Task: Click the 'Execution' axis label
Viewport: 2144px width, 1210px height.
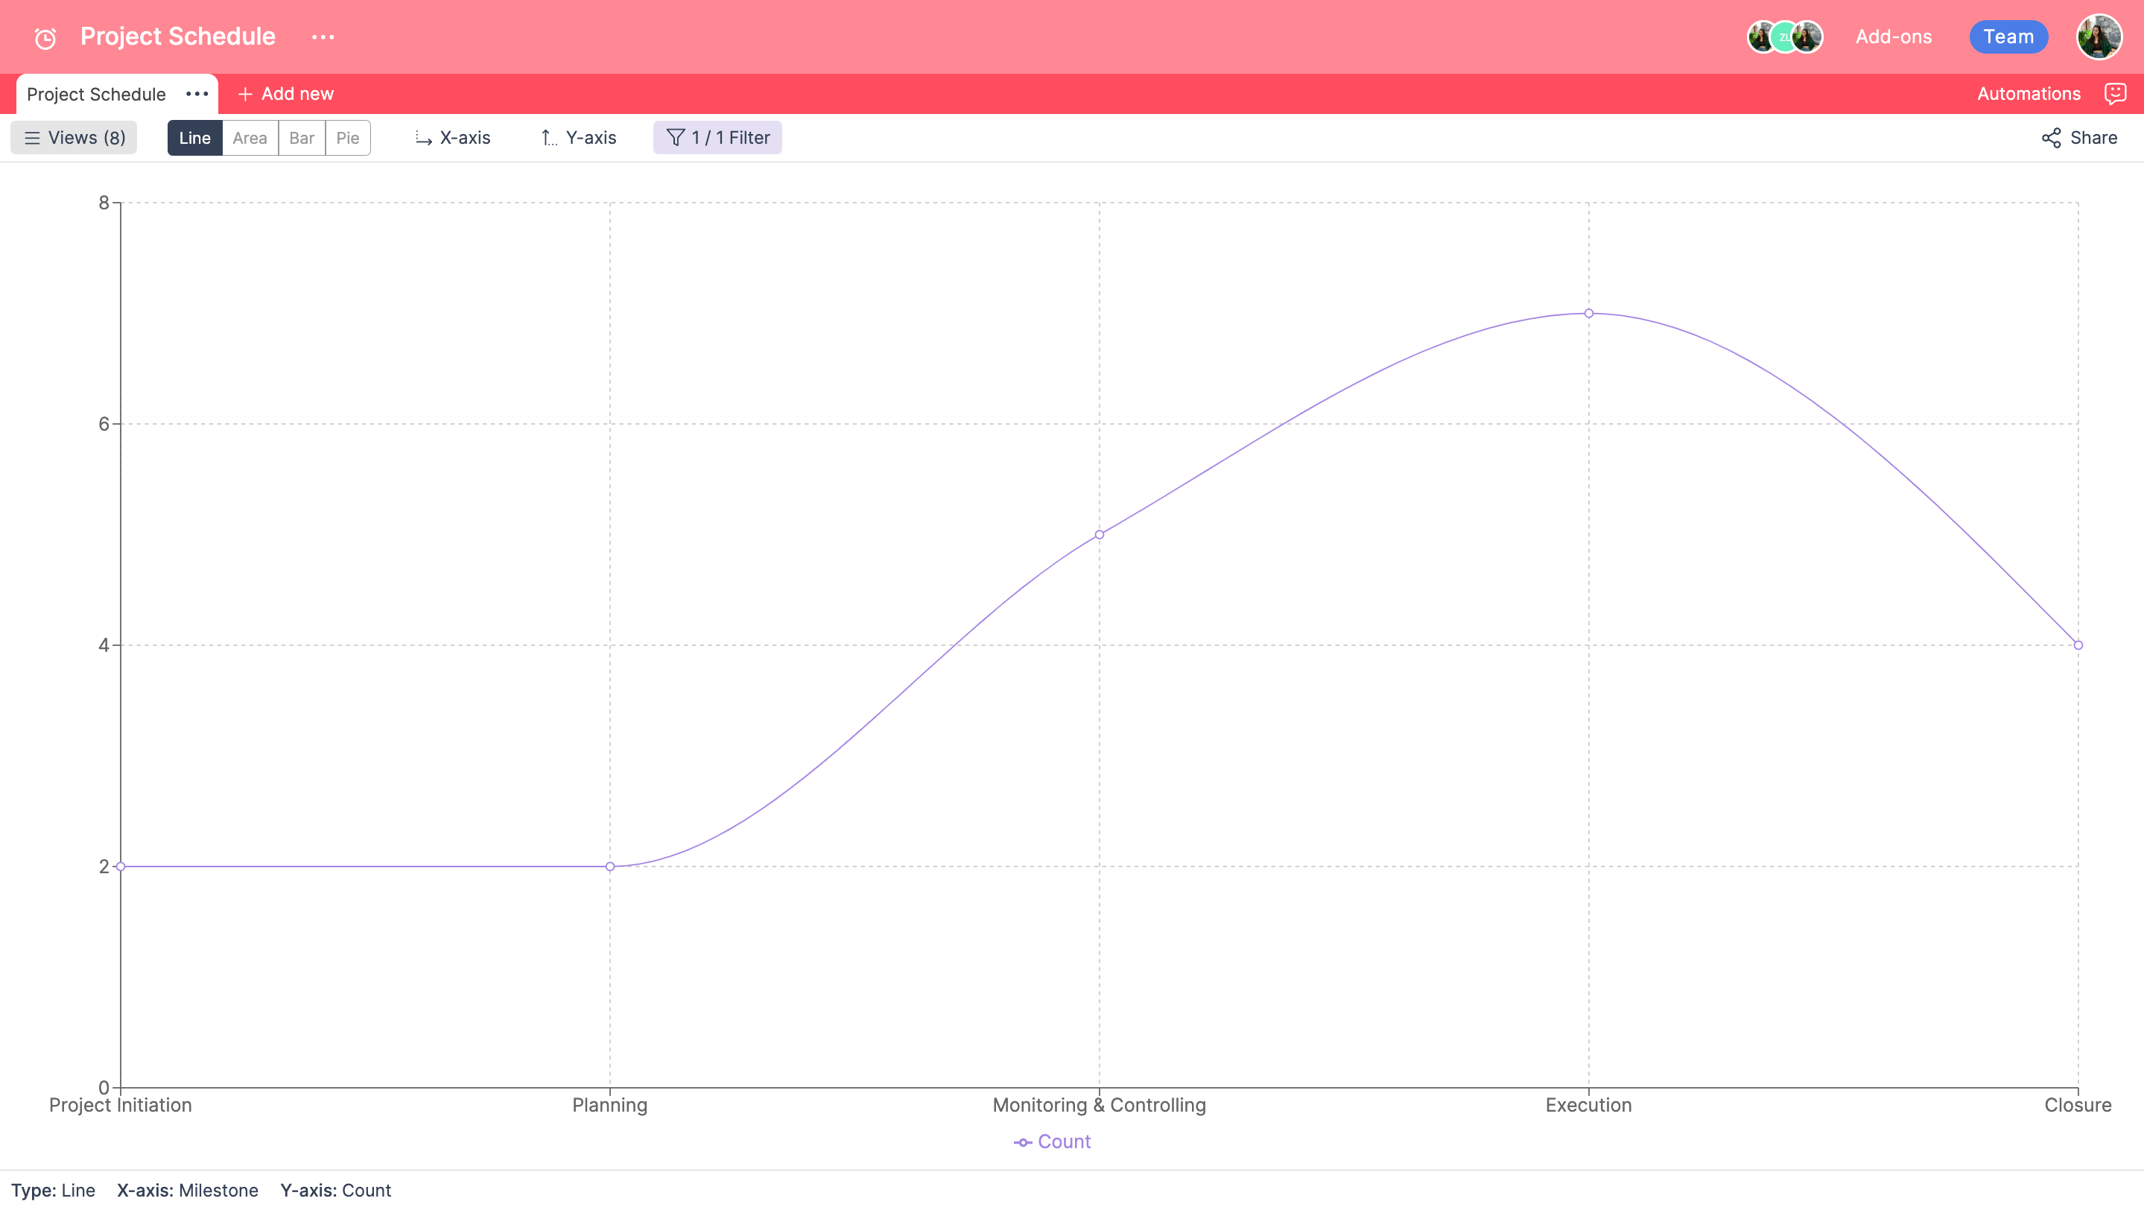Action: 1589,1105
